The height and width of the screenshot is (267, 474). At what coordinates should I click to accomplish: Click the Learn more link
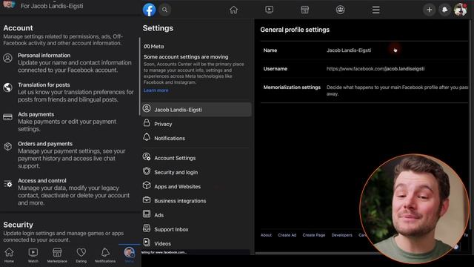(x=156, y=90)
